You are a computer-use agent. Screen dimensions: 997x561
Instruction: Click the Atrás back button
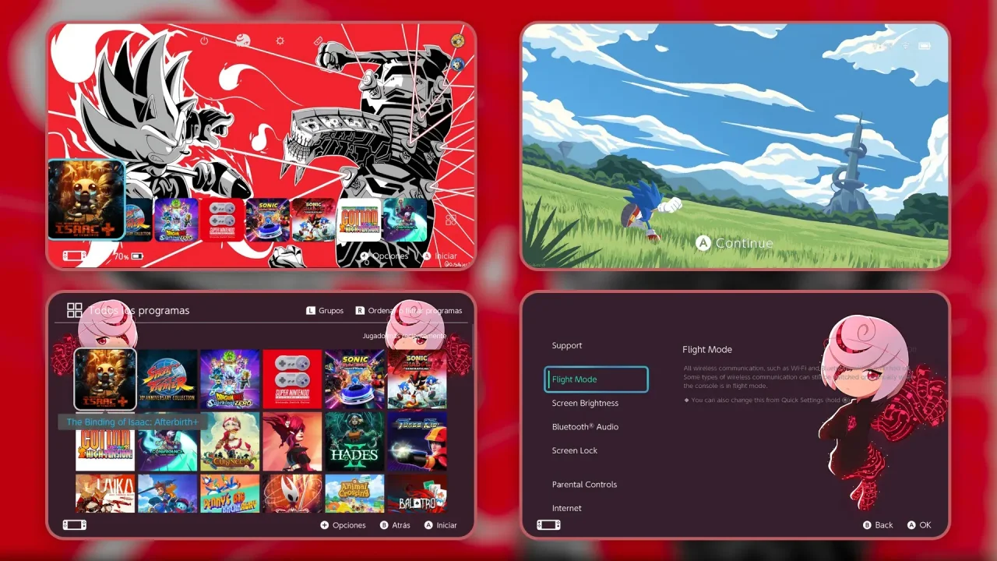coord(394,525)
